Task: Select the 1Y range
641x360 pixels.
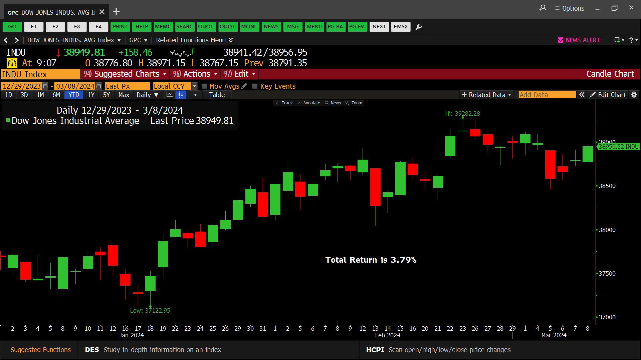Action: click(x=91, y=95)
